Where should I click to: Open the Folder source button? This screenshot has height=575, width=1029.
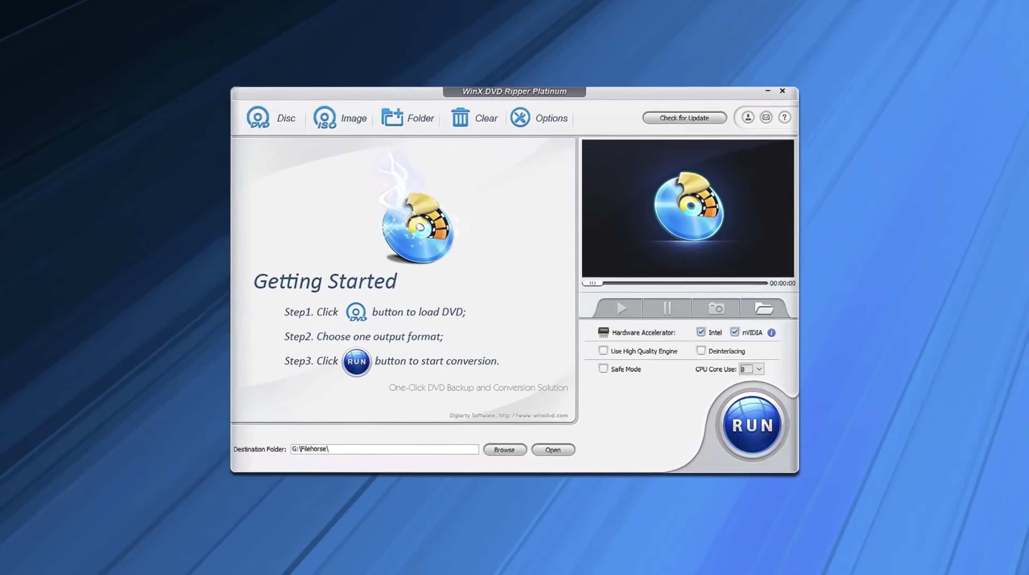(x=392, y=118)
